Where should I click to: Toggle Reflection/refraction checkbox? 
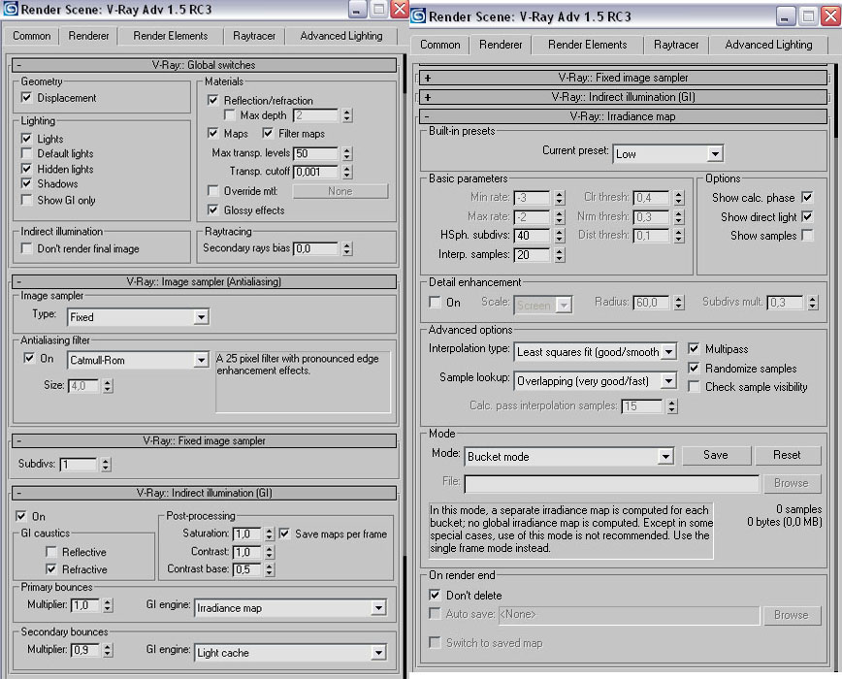click(213, 100)
